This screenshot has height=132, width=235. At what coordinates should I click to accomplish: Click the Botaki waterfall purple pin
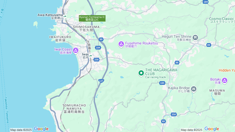click(225, 81)
